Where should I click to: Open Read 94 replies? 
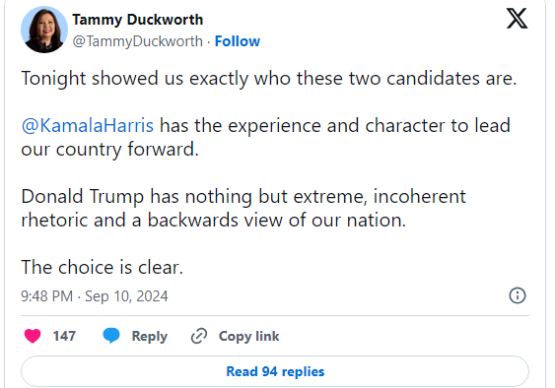click(x=275, y=371)
